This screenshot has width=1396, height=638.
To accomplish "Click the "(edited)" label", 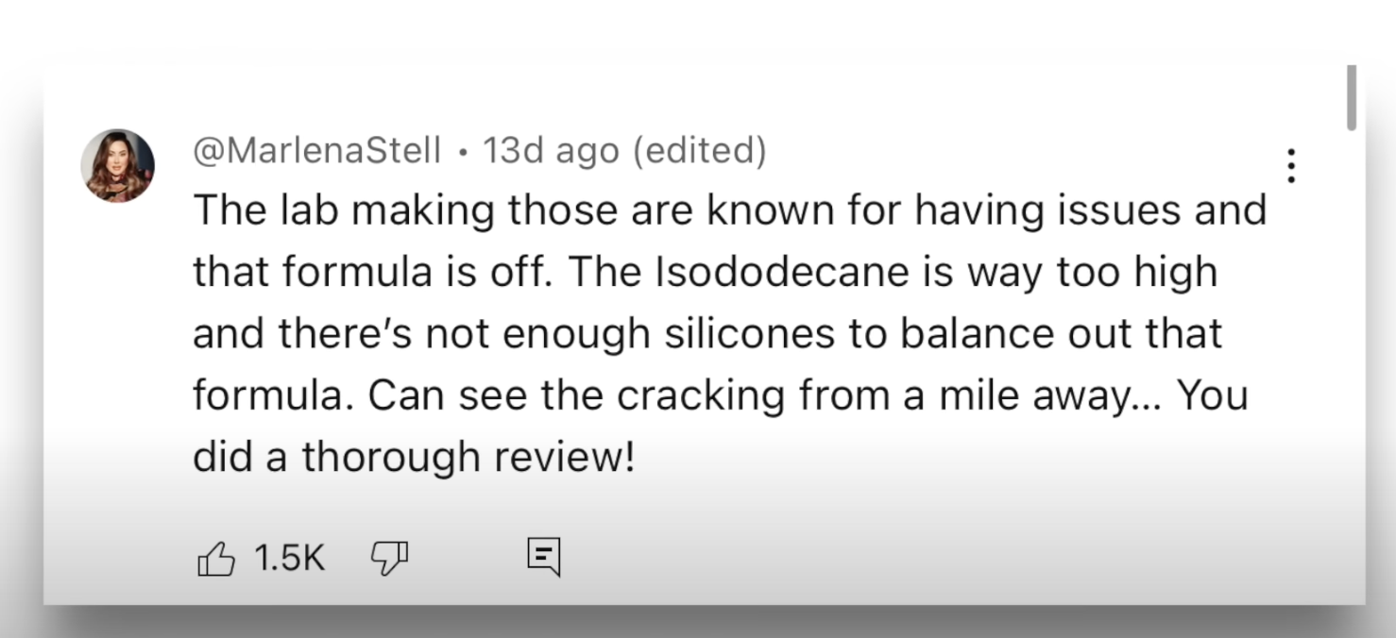I will point(700,150).
